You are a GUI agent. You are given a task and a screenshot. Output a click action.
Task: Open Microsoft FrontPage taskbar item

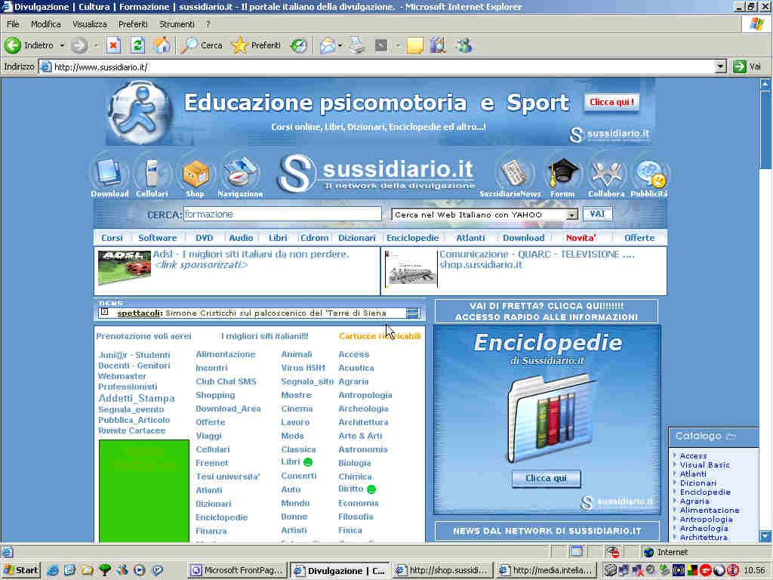(237, 570)
